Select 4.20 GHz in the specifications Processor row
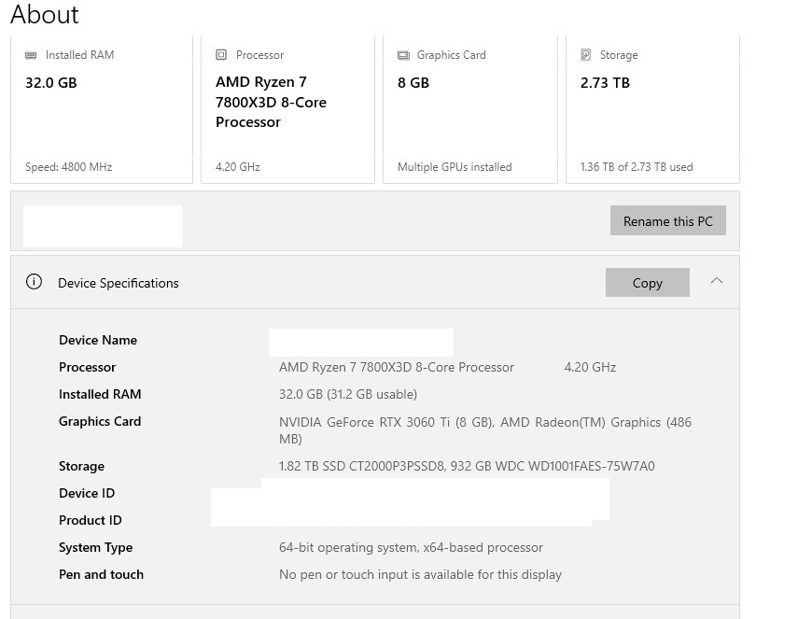The image size is (798, 619). (x=591, y=367)
